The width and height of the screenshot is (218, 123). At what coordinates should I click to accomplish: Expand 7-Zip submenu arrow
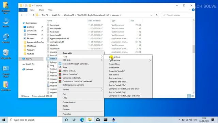pos(102,57)
